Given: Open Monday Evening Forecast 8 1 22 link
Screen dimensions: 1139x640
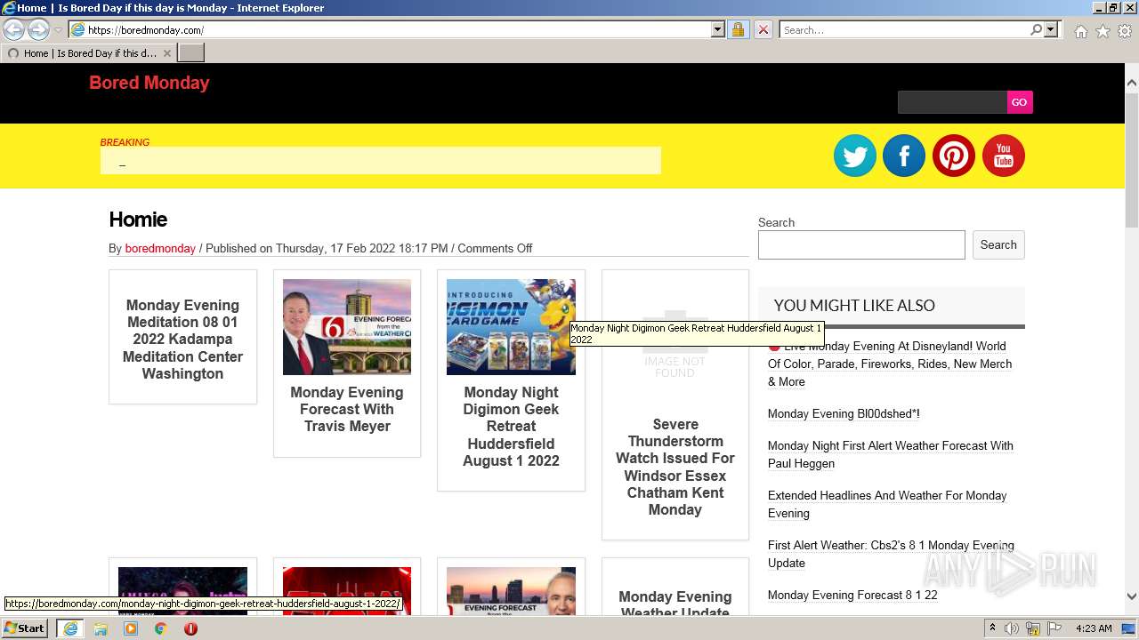Looking at the screenshot, I should (x=852, y=595).
